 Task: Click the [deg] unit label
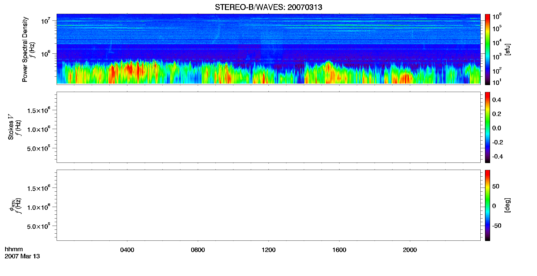508,205
